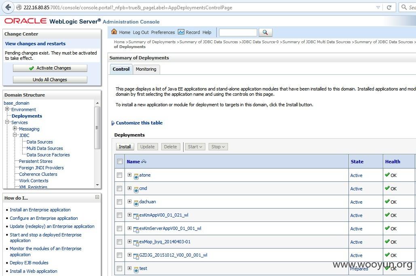Click Domain Structure scroll down arrow
This screenshot has width=416, height=276.
97,185
